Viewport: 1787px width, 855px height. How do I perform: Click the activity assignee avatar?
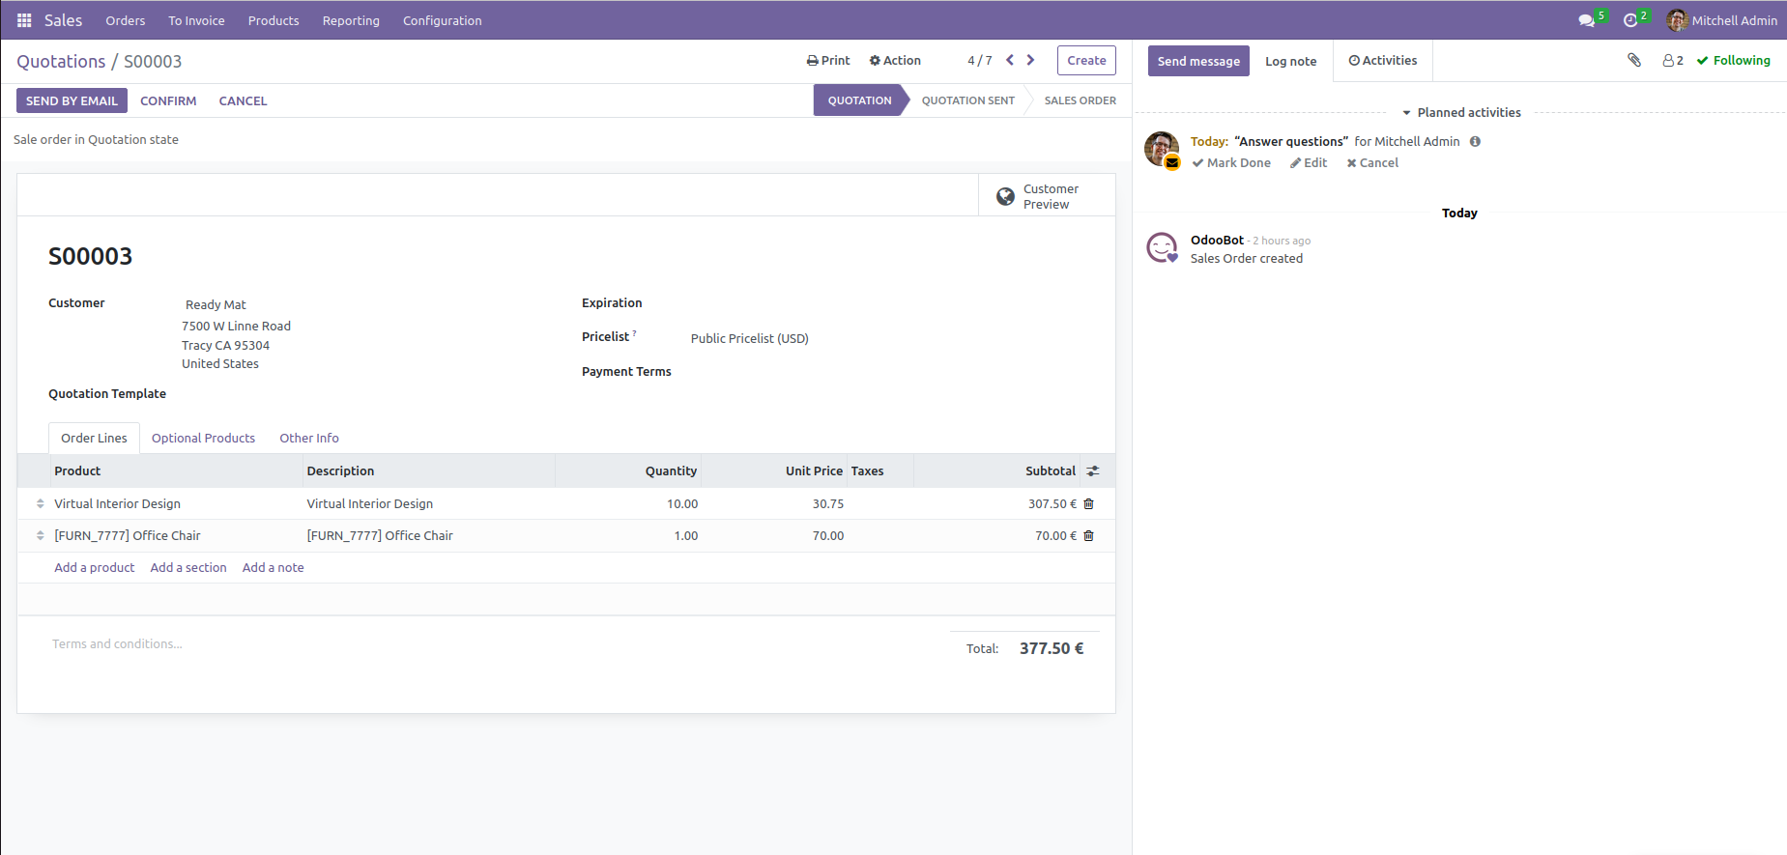(1162, 149)
